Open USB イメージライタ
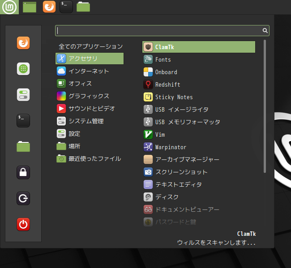 pyautogui.click(x=199, y=109)
